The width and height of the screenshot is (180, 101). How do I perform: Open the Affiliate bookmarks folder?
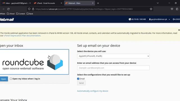(x=3, y=14)
